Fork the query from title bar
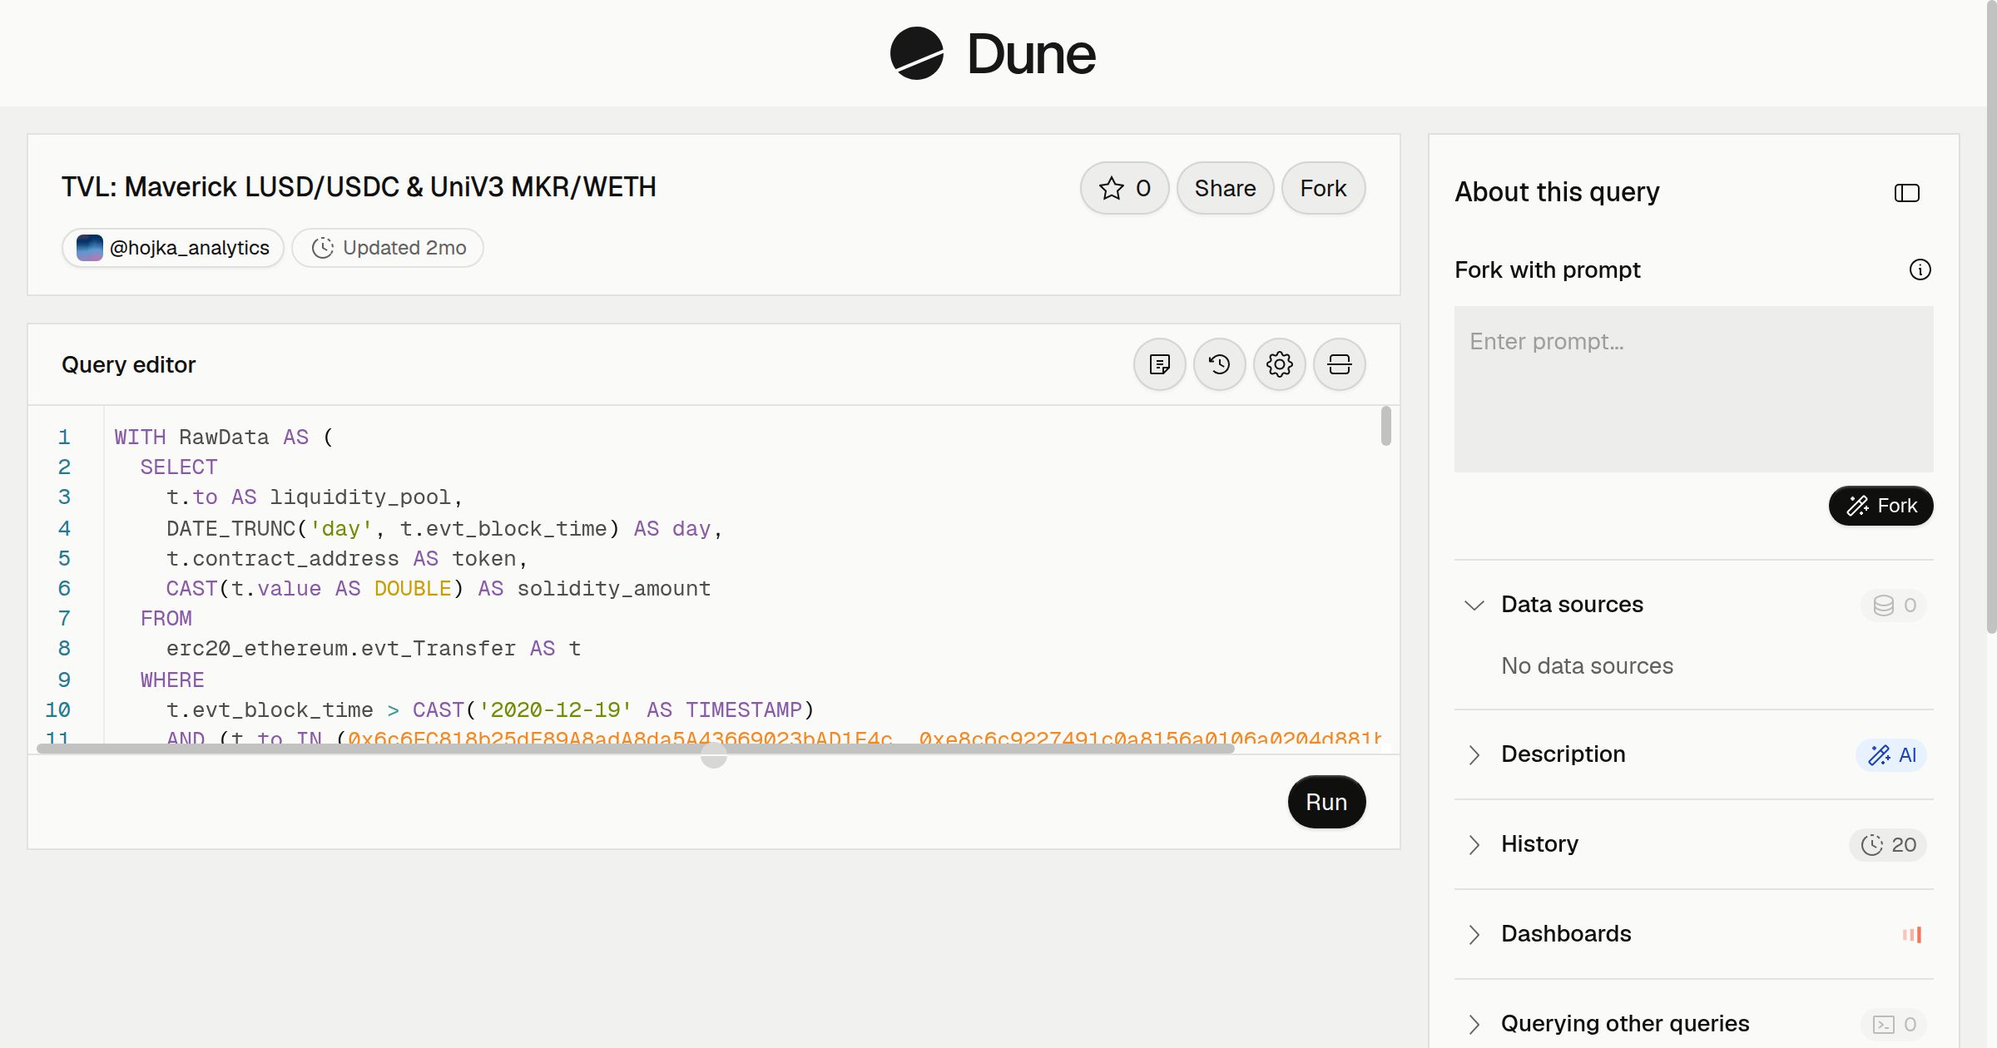 point(1323,188)
